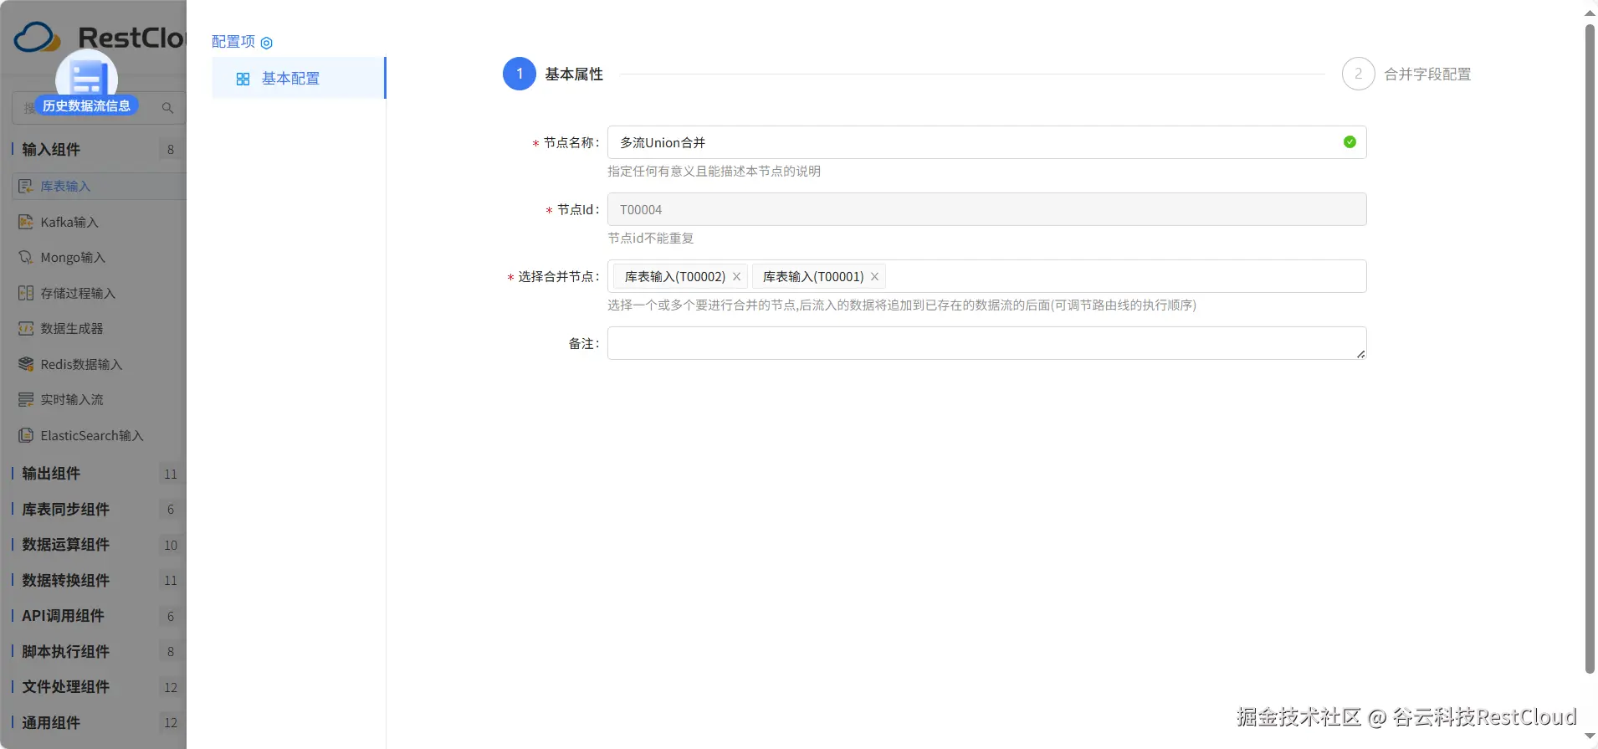Click the 数据生成器 label
Image resolution: width=1598 pixels, height=749 pixels.
[x=72, y=328]
